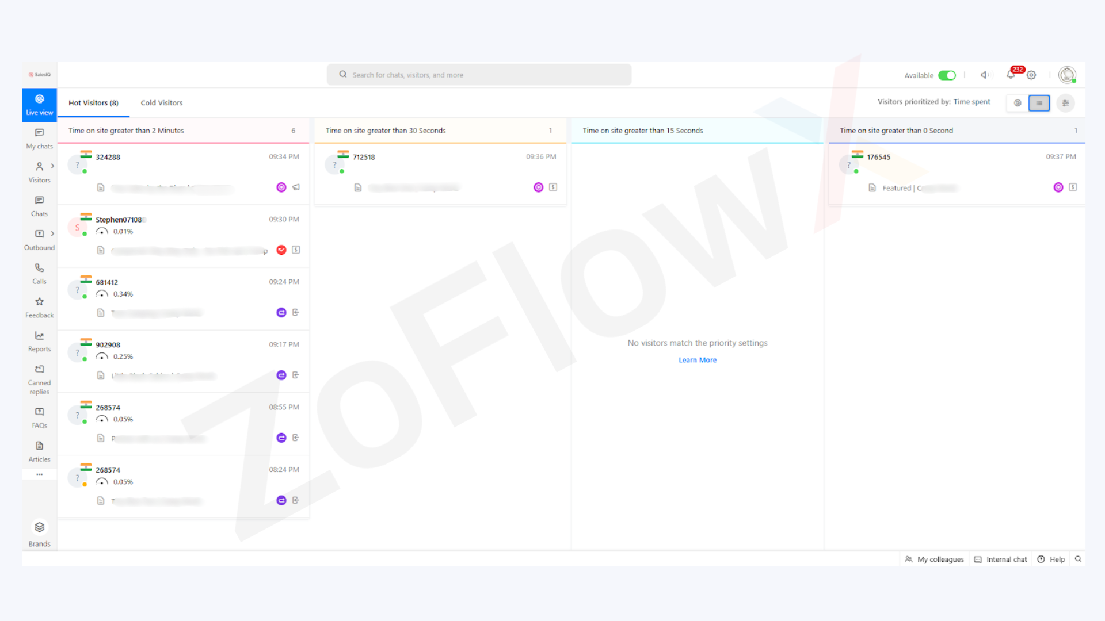Show more sidebar items ellipsis

pos(39,474)
